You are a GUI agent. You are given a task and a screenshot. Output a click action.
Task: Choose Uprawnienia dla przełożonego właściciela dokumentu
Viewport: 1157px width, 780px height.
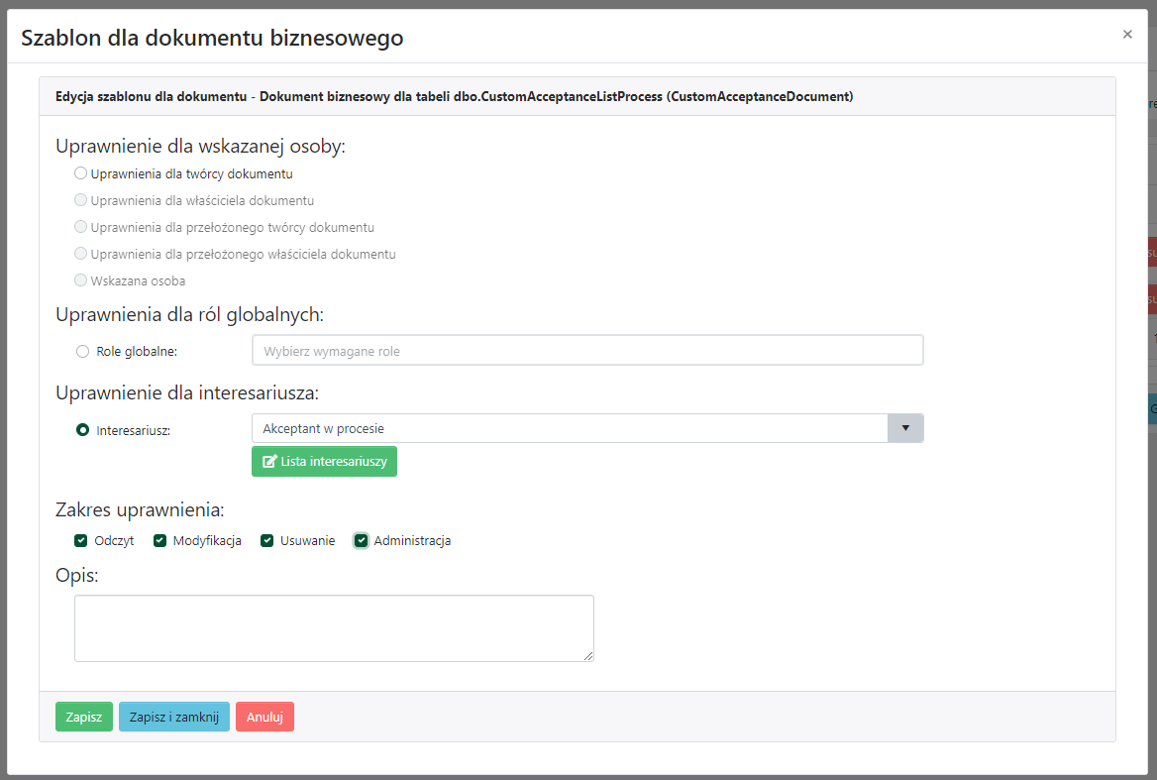coord(81,254)
